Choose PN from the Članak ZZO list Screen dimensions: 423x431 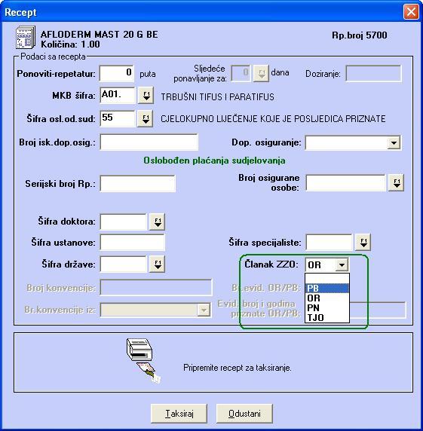[327, 308]
